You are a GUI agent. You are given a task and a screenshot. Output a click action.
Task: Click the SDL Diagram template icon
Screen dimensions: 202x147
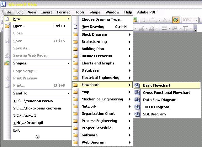tap(137, 114)
